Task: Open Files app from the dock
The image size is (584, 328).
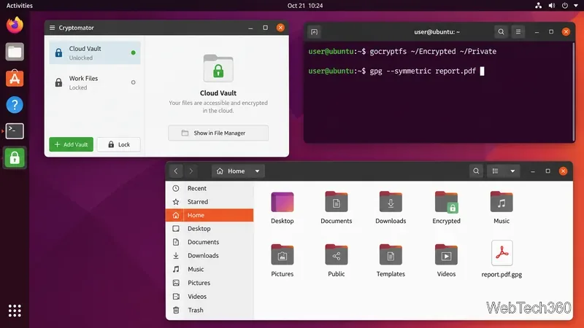Action: coord(15,52)
